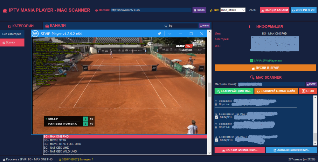Click the Категории header icon
This screenshot has height=162, width=318.
click(9, 26)
